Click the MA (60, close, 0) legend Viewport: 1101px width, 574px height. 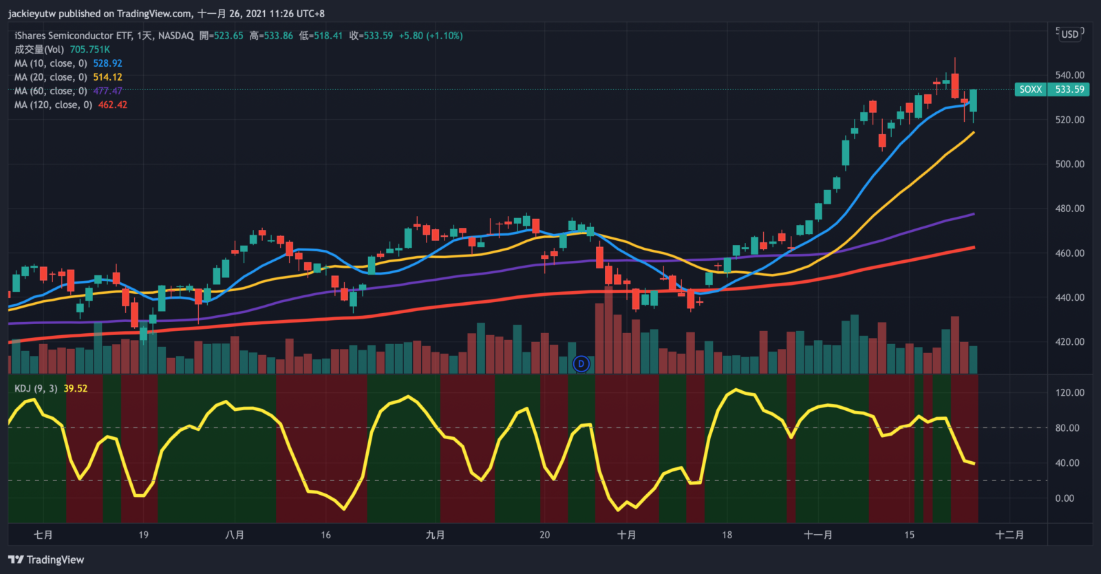[x=51, y=91]
